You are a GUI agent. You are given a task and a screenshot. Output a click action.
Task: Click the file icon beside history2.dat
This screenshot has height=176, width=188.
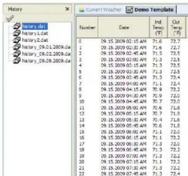pos(17,40)
